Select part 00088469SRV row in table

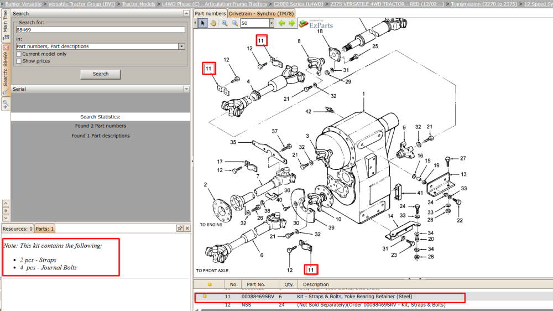tap(330, 297)
